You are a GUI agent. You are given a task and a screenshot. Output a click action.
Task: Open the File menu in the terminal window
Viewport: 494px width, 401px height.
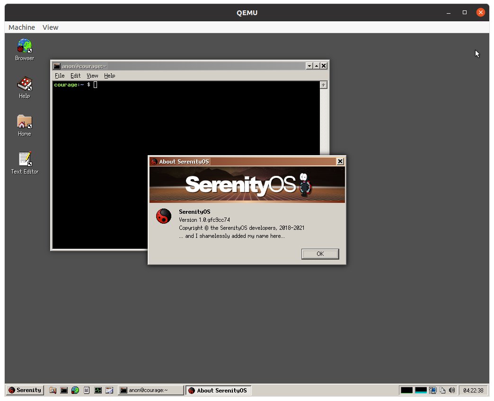(60, 76)
